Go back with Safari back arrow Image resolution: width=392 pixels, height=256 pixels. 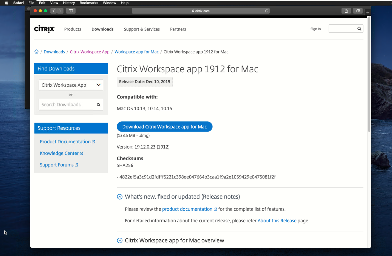(53, 11)
